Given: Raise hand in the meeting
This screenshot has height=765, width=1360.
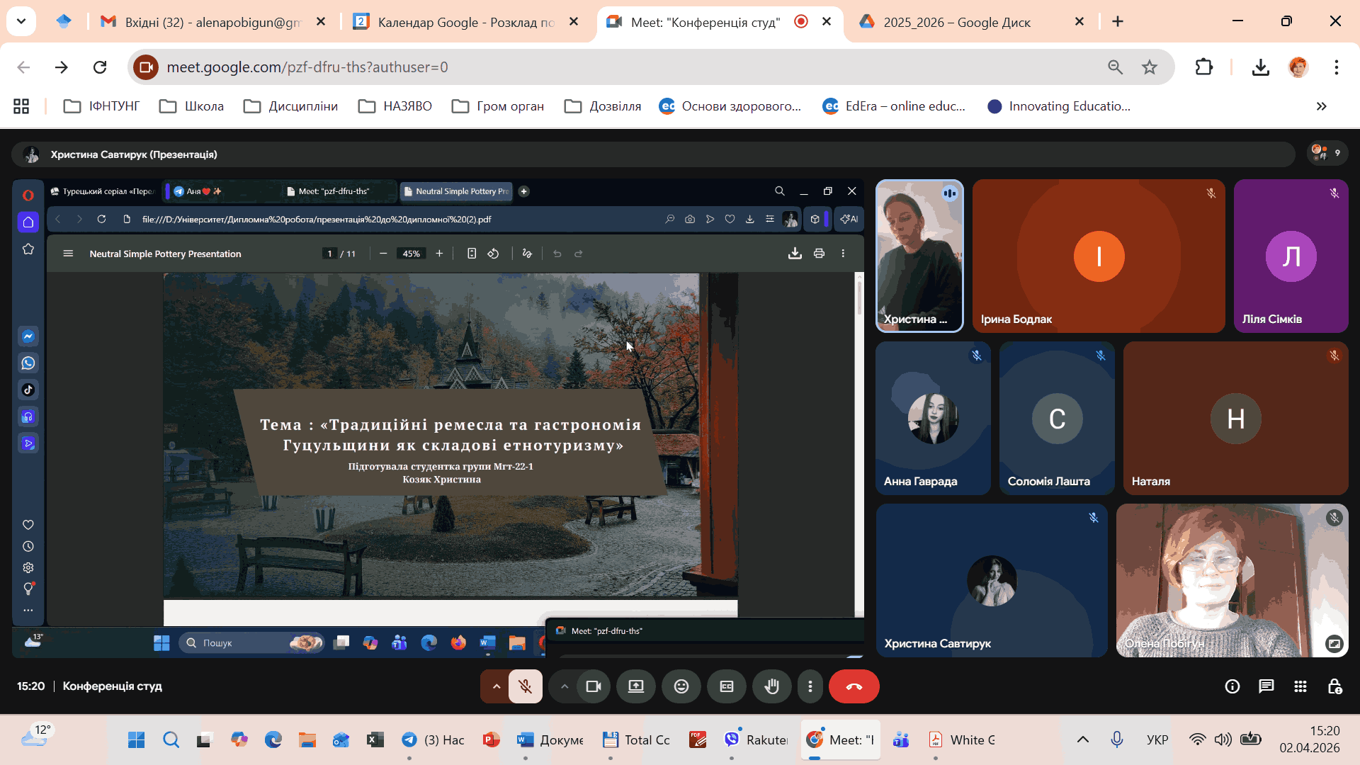Looking at the screenshot, I should click(x=771, y=686).
